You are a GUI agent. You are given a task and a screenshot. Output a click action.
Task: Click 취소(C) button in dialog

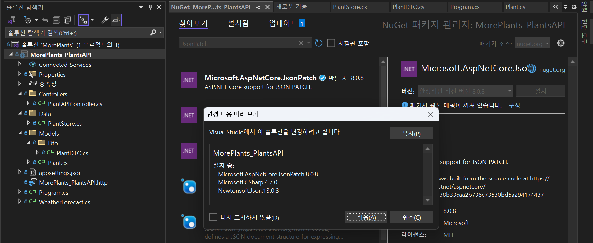point(411,217)
